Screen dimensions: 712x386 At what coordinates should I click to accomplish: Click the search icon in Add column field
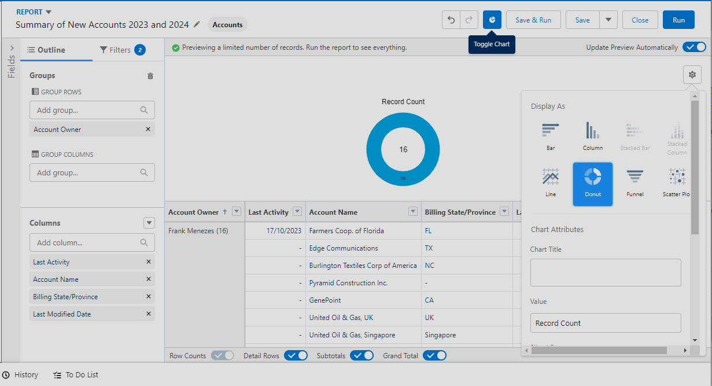144,243
